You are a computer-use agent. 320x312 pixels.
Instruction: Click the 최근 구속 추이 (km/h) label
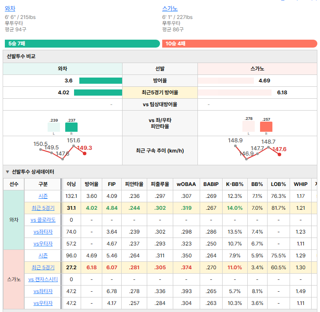160,151
